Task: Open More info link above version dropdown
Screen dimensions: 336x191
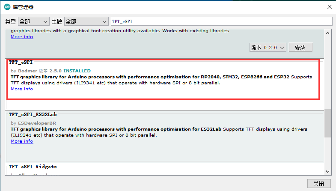Action: tap(22, 37)
